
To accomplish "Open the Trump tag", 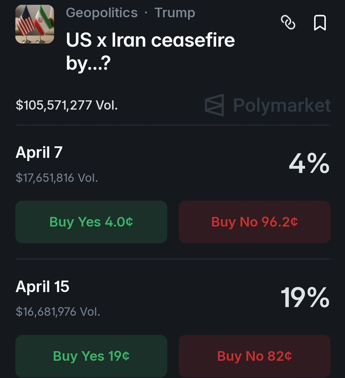I will click(x=175, y=13).
